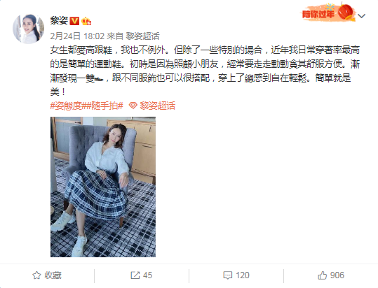Click the 黎姿超话 source link beside the timestamp

(x=142, y=36)
